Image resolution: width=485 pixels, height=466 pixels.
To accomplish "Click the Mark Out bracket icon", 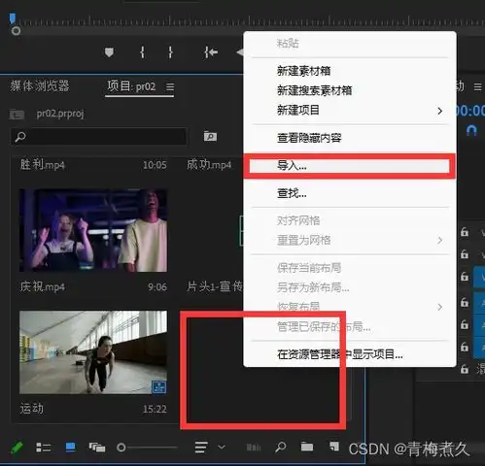I will click(170, 52).
